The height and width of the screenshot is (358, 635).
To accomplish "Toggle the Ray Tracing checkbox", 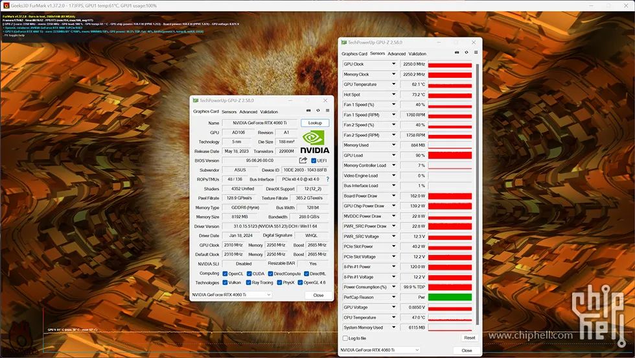I will click(x=248, y=283).
